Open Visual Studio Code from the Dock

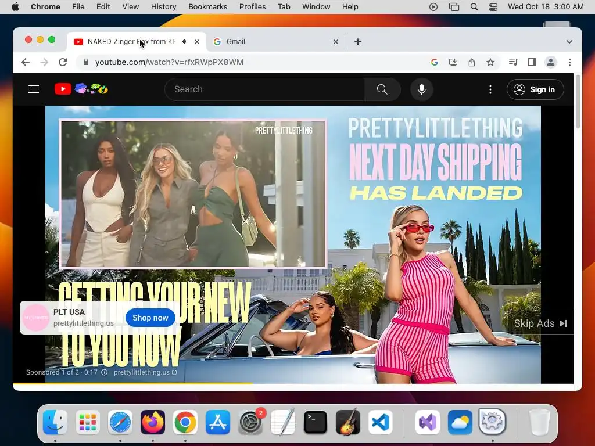(x=381, y=422)
